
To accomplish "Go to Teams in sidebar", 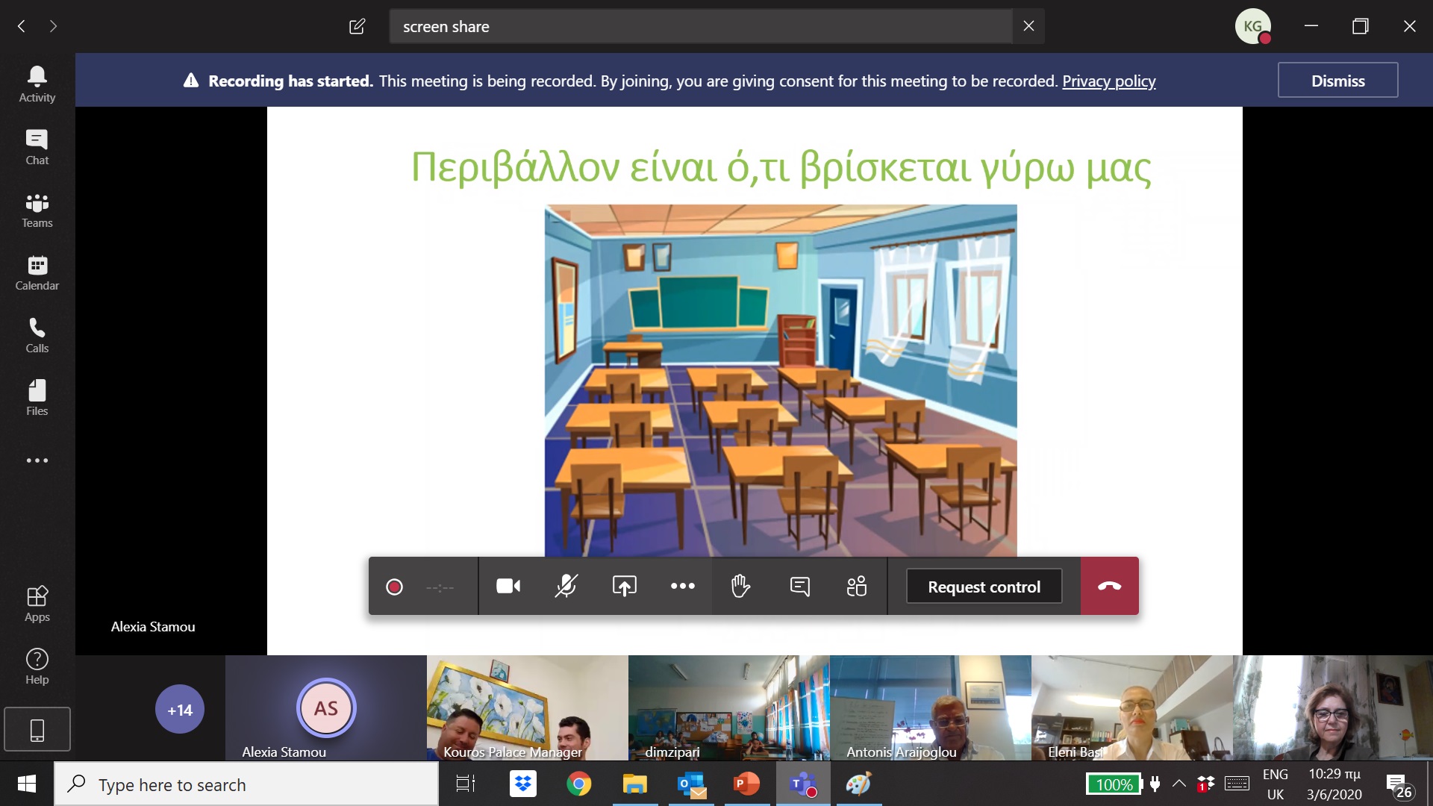I will point(37,210).
